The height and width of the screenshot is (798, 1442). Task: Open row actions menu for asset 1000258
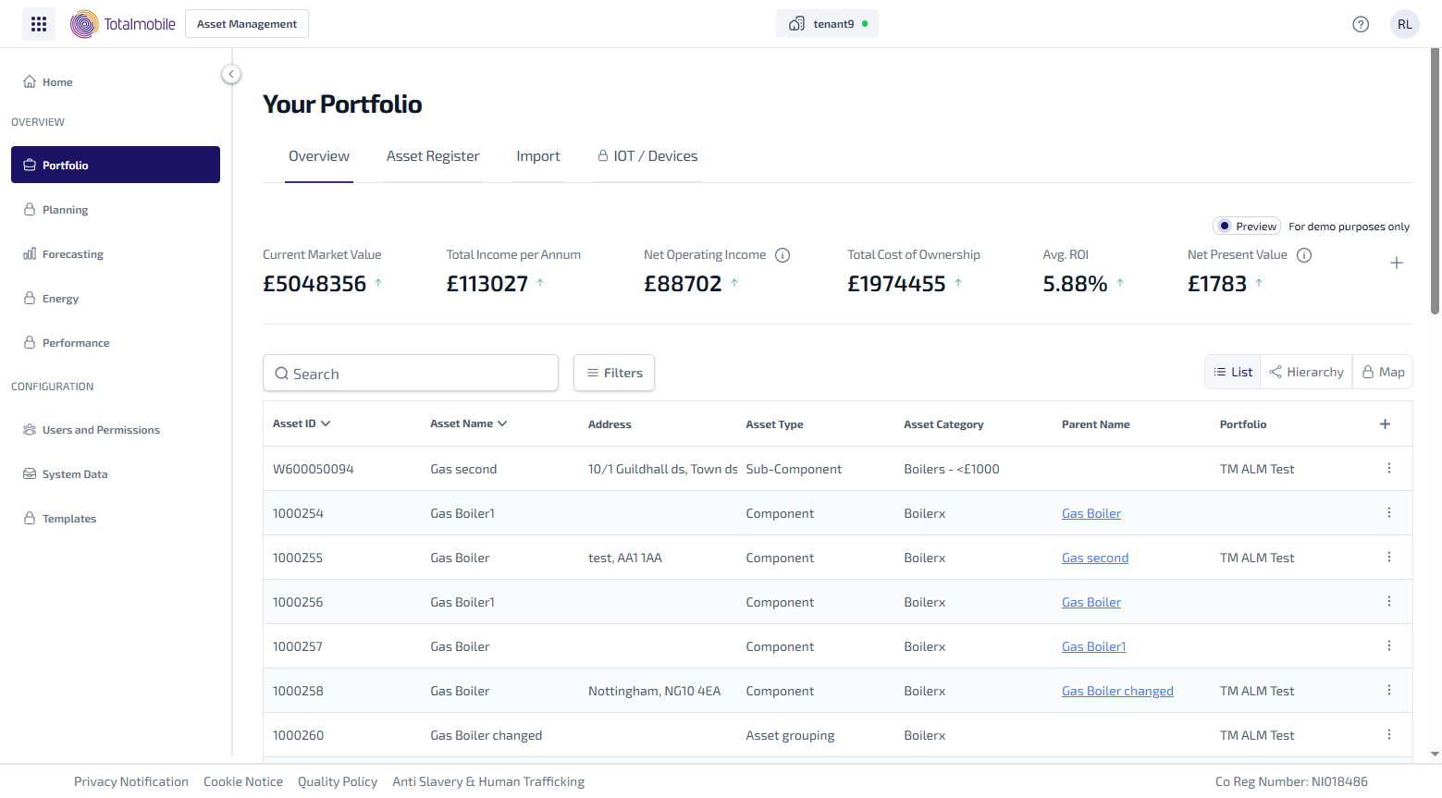point(1388,691)
